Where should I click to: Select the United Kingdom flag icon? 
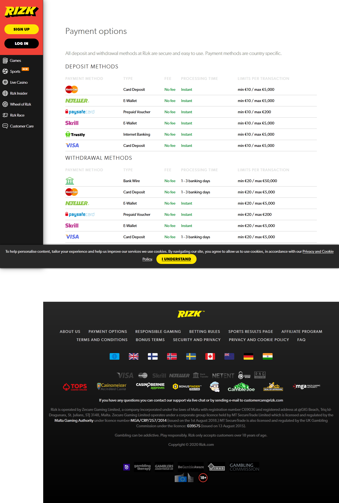coord(133,356)
